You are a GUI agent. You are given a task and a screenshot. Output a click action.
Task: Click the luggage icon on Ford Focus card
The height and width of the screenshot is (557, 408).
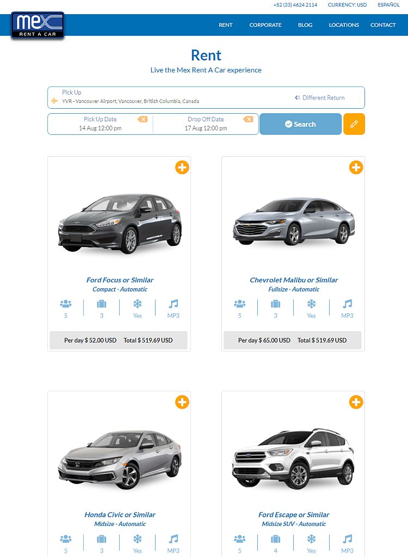(102, 304)
